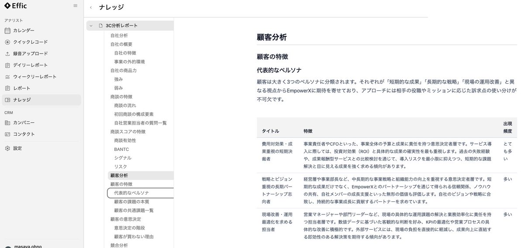Jump to 商談の特徴 in the outline

click(121, 96)
